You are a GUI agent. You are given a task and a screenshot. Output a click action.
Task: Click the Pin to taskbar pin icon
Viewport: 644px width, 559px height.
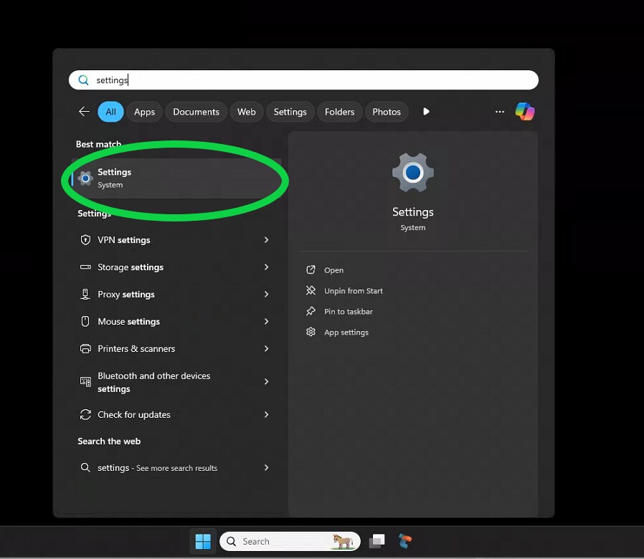311,311
